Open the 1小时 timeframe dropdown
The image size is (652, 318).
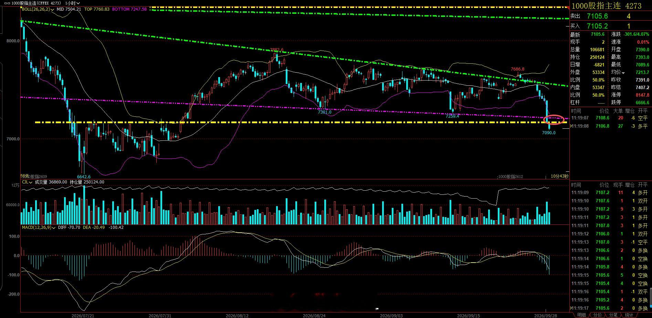coord(72,3)
